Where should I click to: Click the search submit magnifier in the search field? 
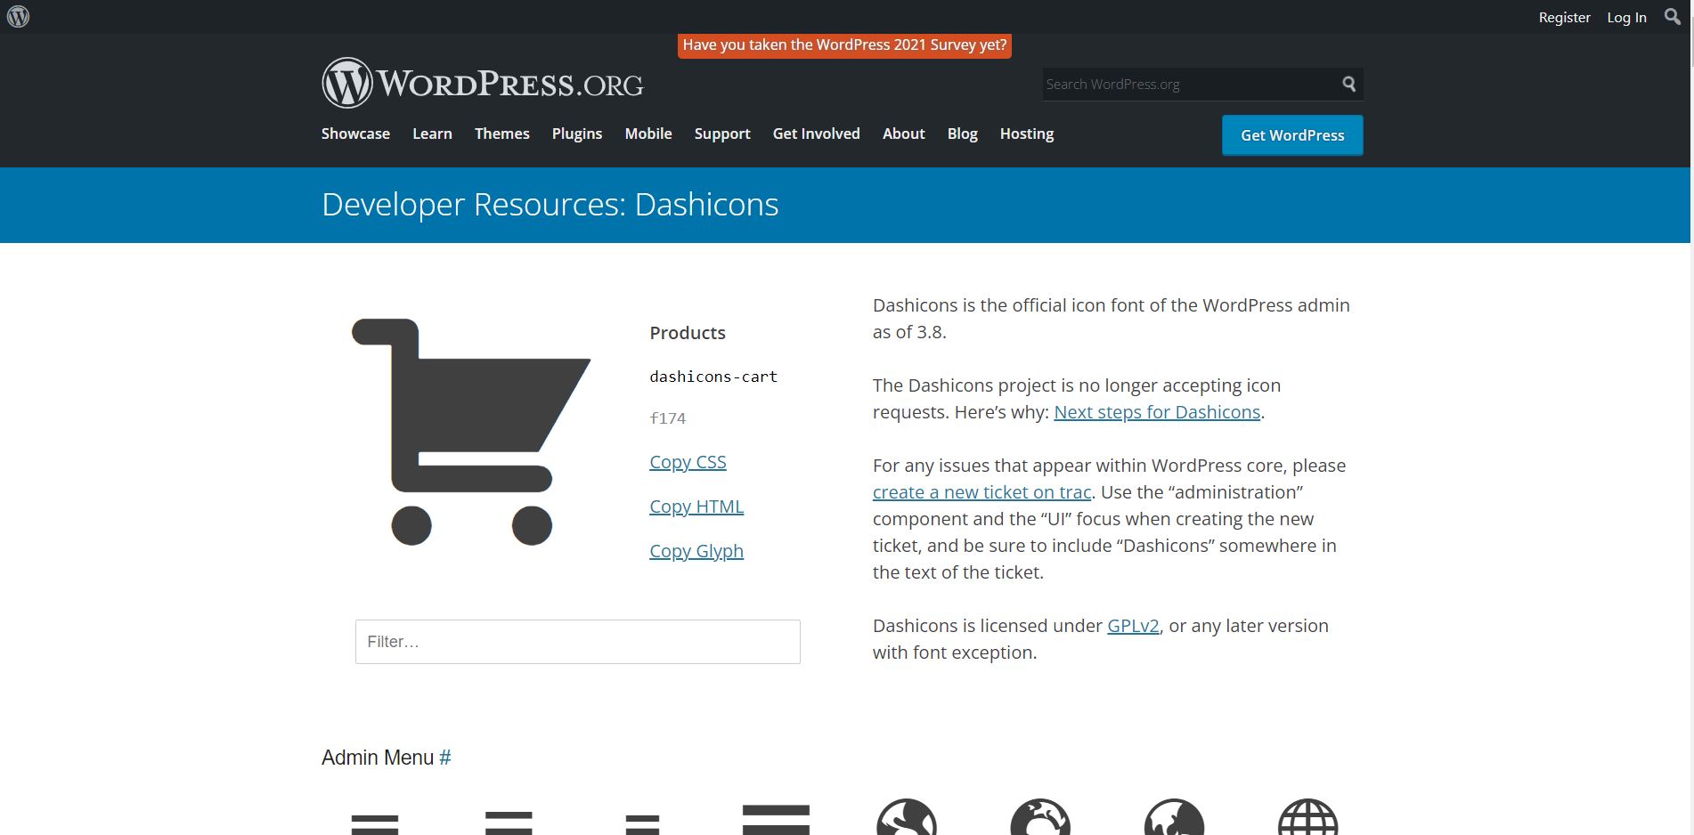(x=1348, y=84)
